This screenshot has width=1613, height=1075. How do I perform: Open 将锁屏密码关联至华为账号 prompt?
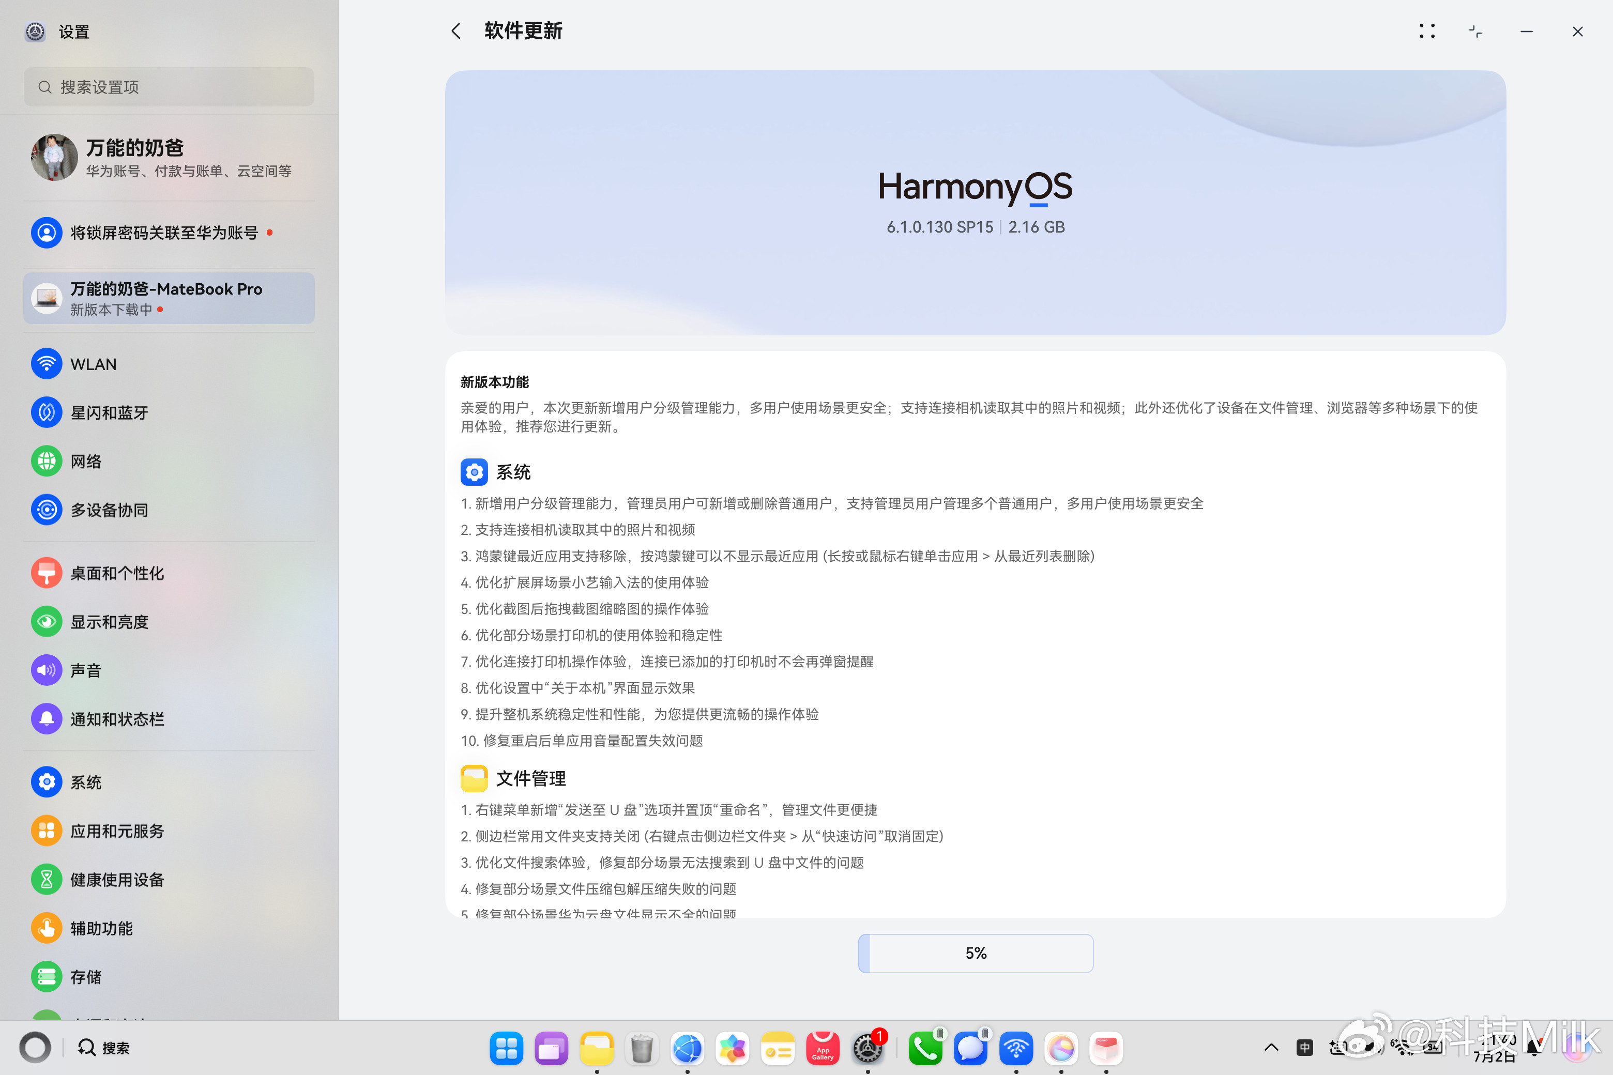[x=170, y=233]
